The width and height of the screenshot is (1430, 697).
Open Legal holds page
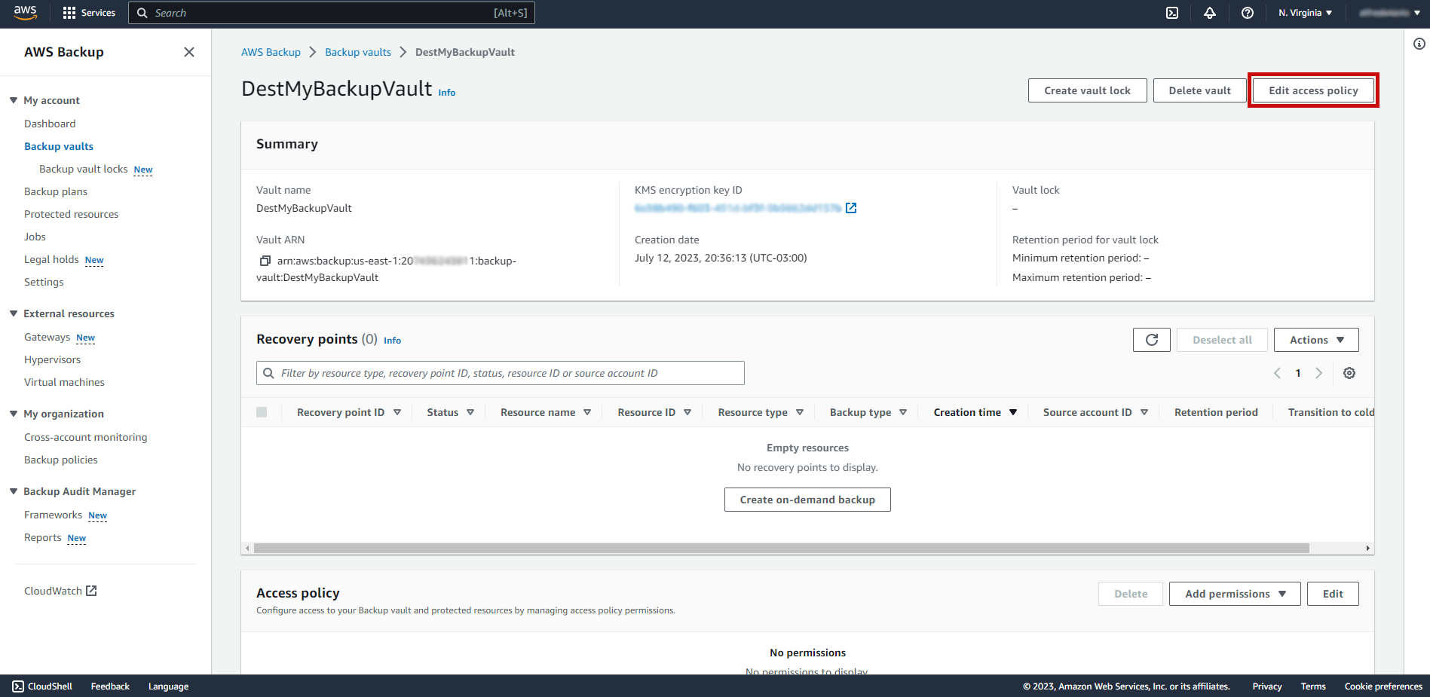click(51, 259)
